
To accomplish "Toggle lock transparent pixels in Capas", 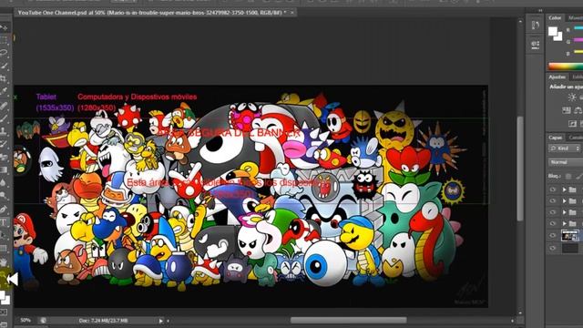I will point(568,176).
